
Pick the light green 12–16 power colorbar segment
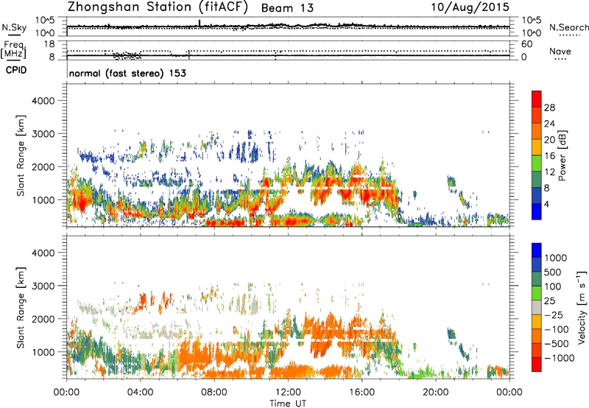(537, 163)
